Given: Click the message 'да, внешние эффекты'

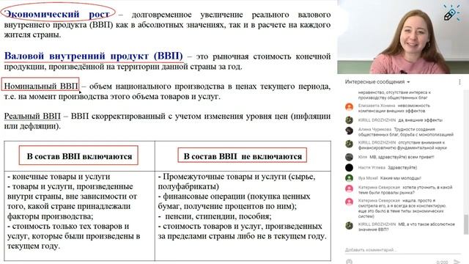Looking at the screenshot, I should pyautogui.click(x=420, y=120).
